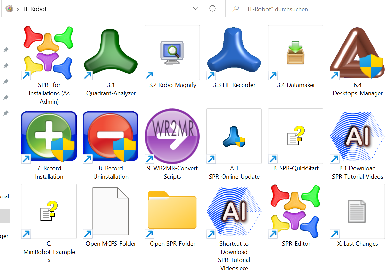This screenshot has width=391, height=271.
Task: Click the red 8. Record Uninstallation icon
Action: point(111,136)
